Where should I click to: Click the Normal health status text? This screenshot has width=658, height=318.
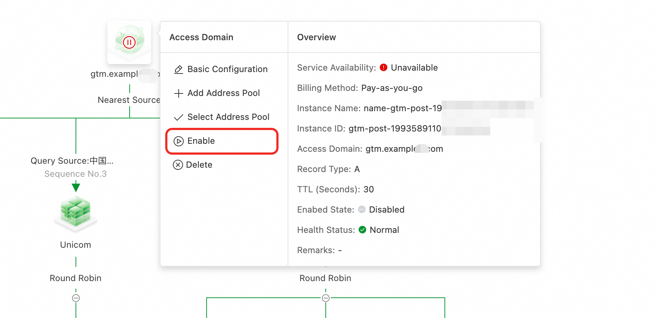(x=384, y=230)
